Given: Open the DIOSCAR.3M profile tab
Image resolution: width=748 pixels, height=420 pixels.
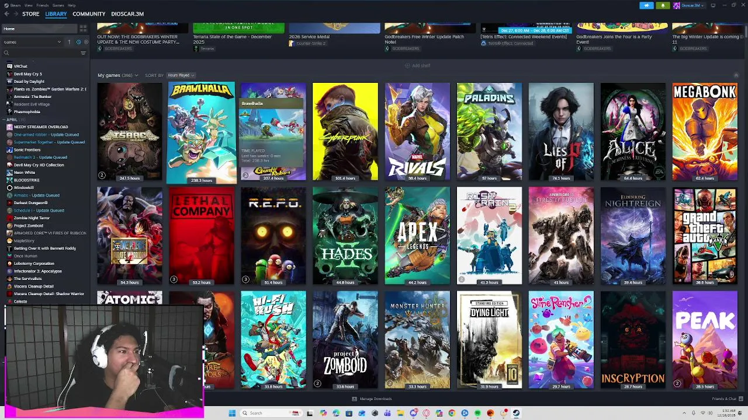Looking at the screenshot, I should [127, 14].
